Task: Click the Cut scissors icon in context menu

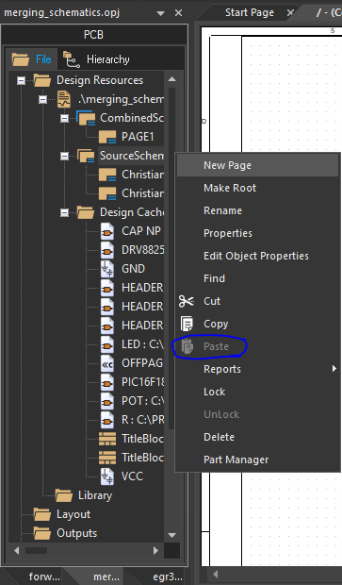Action: (x=187, y=301)
